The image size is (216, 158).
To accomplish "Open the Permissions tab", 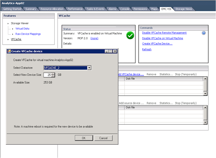I will (140, 9).
